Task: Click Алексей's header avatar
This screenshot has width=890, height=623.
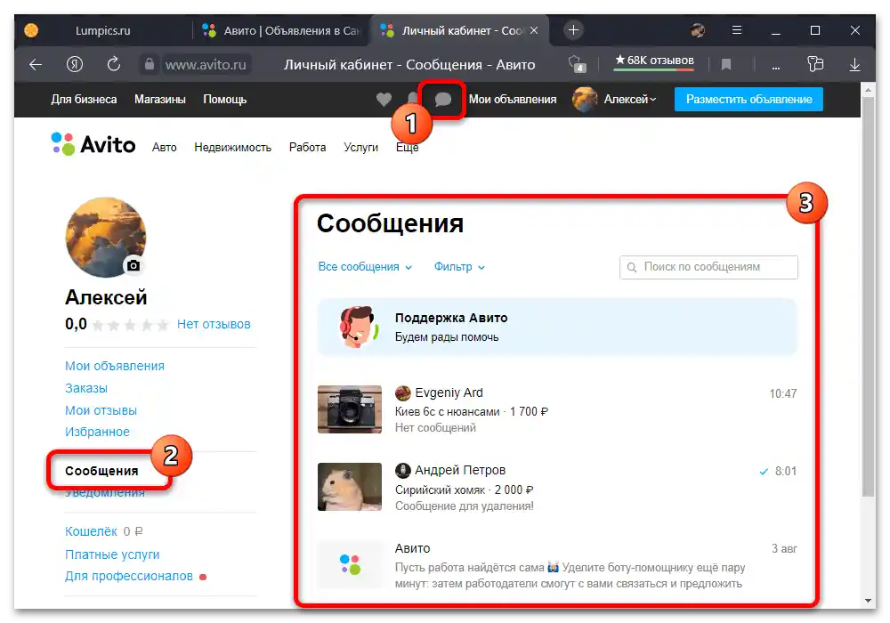Action: (584, 100)
